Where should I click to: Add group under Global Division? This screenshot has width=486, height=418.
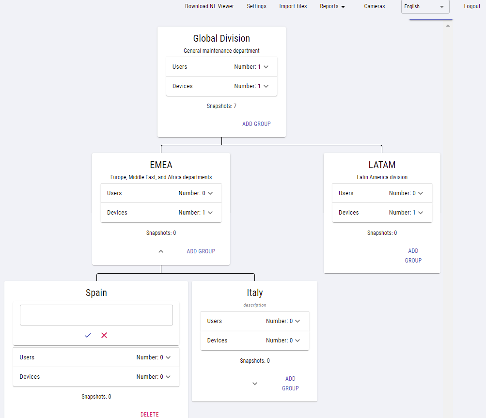[x=256, y=124]
